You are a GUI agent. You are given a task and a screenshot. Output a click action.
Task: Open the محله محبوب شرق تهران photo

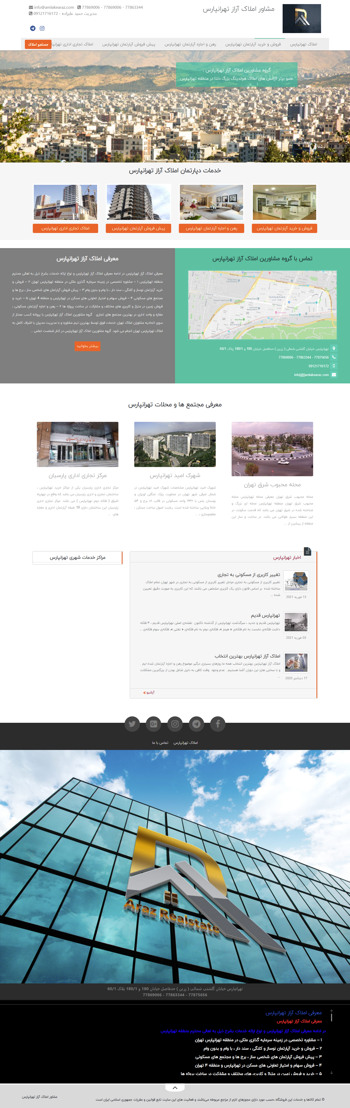(272, 449)
